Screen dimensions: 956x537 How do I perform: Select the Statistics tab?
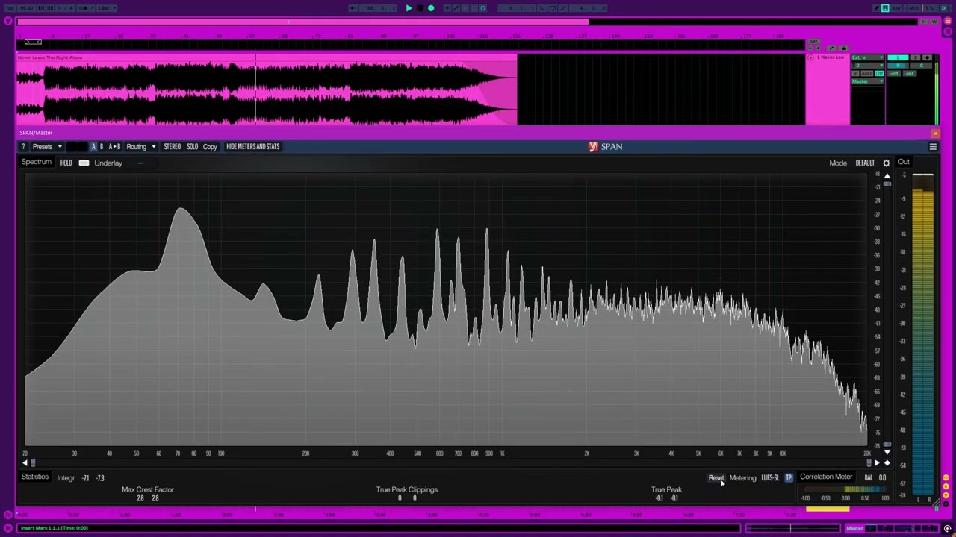click(34, 477)
